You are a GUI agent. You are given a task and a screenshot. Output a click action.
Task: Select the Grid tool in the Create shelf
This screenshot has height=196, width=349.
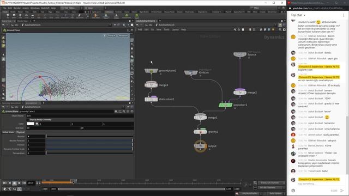pyautogui.click(x=33, y=16)
